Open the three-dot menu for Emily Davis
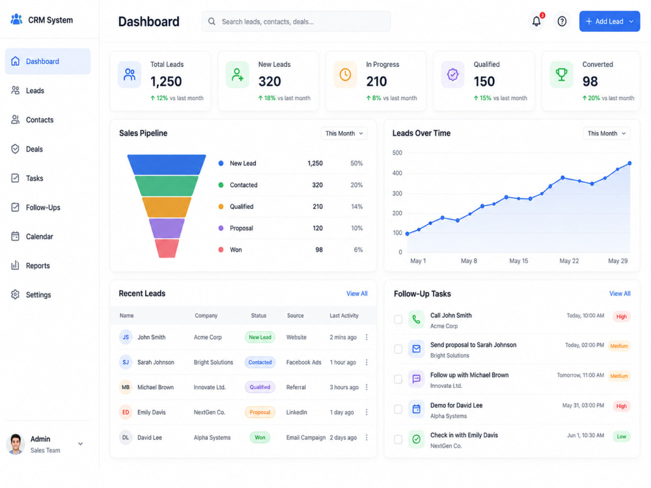651x488 pixels. [x=367, y=412]
